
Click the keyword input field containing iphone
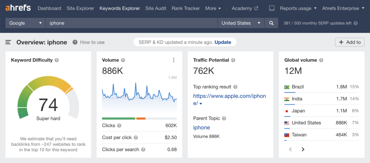pos(132,23)
